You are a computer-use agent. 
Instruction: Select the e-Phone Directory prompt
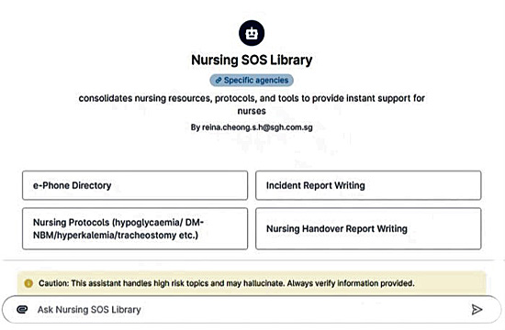[135, 185]
